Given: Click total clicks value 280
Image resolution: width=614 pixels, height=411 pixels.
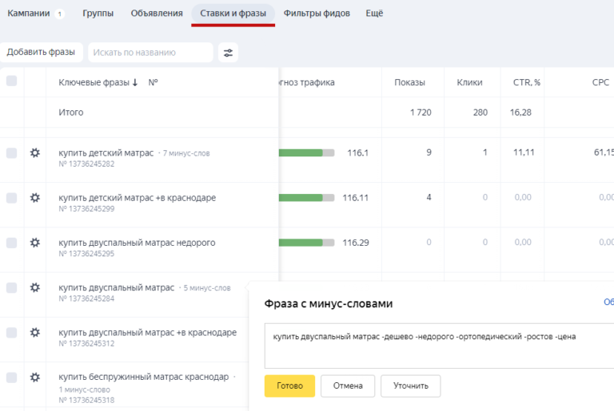Looking at the screenshot, I should 480,113.
